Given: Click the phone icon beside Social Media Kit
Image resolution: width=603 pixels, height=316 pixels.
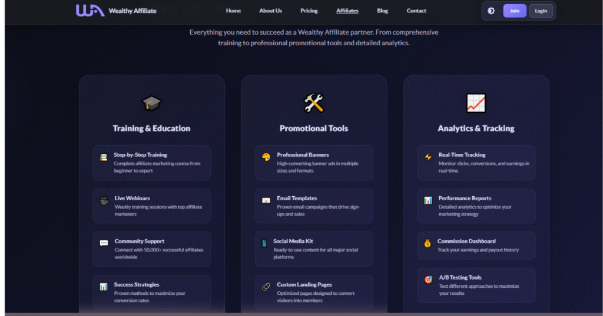Looking at the screenshot, I should [x=264, y=243].
